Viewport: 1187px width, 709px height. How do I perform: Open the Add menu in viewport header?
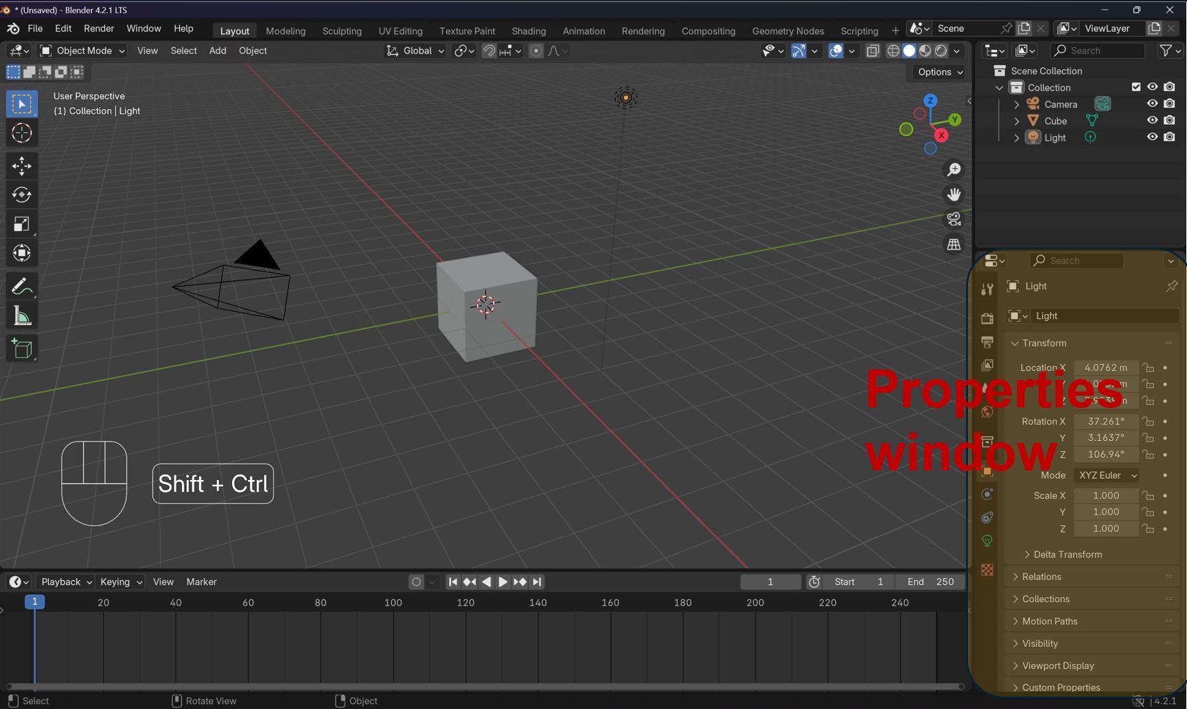(x=218, y=51)
